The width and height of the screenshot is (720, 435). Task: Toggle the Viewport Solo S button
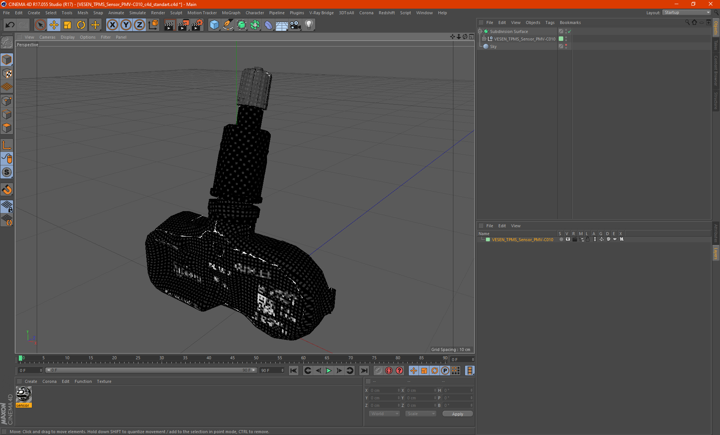click(7, 172)
